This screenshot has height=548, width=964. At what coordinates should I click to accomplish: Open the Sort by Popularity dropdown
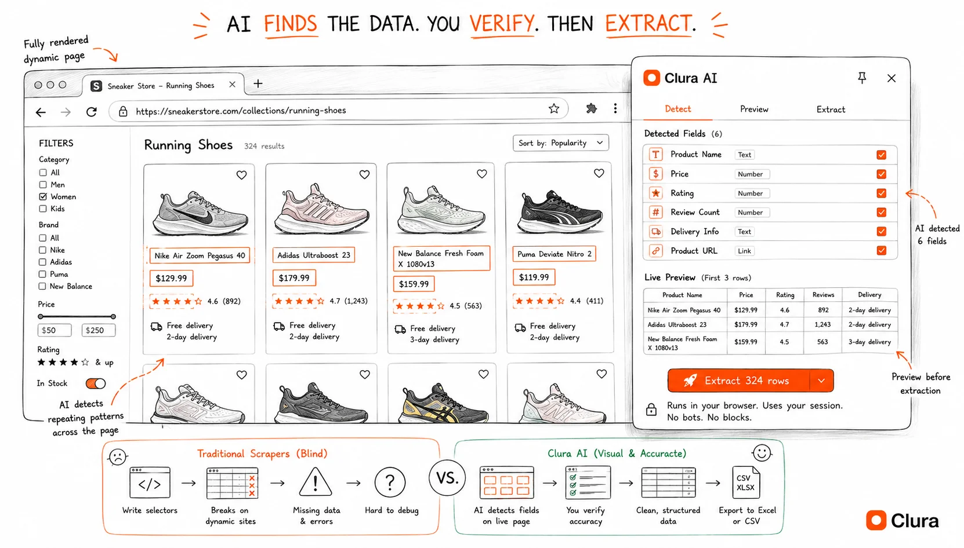pyautogui.click(x=560, y=143)
